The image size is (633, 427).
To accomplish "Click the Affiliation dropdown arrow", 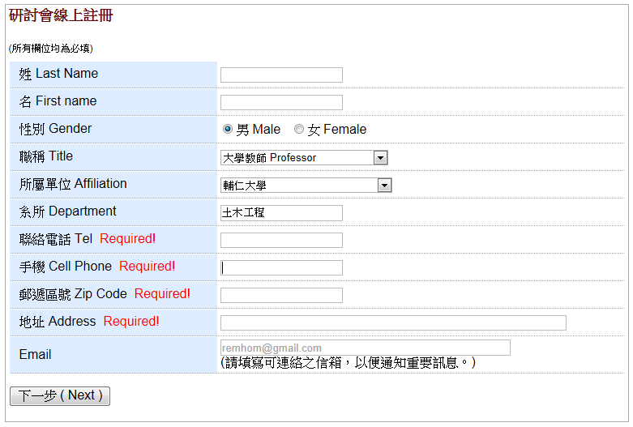I will 384,186.
